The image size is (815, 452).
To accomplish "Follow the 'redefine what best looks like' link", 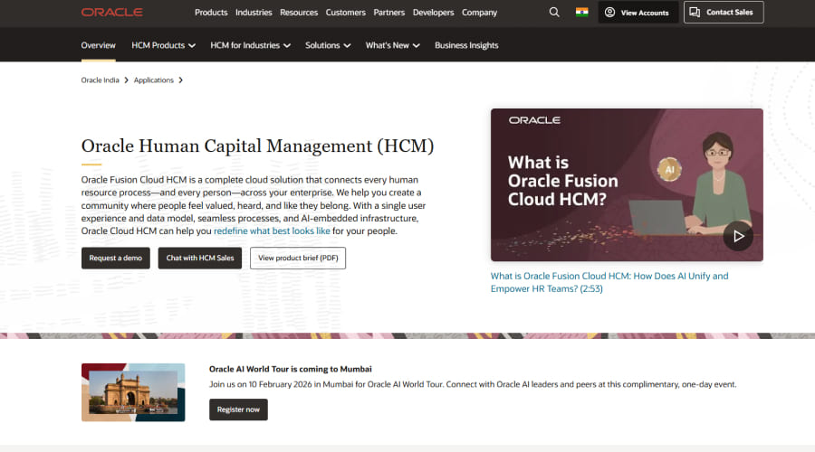I will click(272, 231).
